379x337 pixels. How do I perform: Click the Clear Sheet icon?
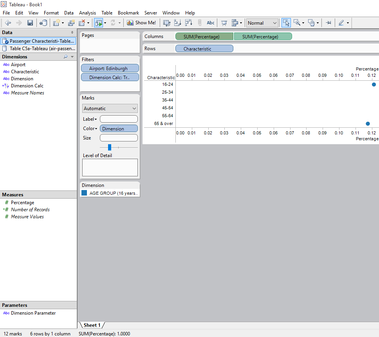coord(82,23)
